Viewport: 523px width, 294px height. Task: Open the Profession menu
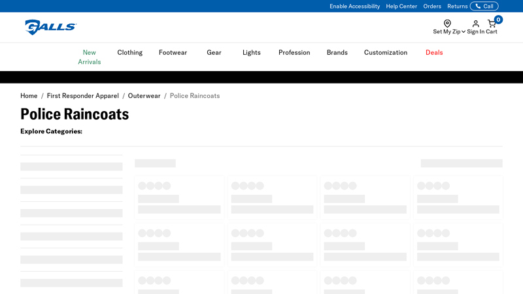294,52
